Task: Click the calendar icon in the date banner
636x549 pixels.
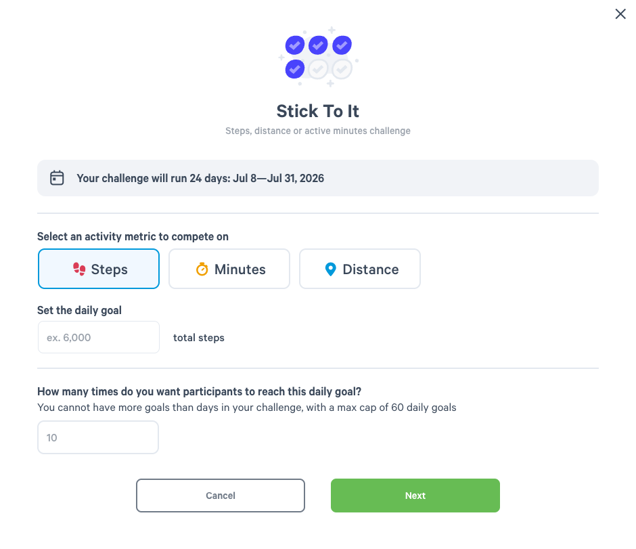Action: pos(57,178)
